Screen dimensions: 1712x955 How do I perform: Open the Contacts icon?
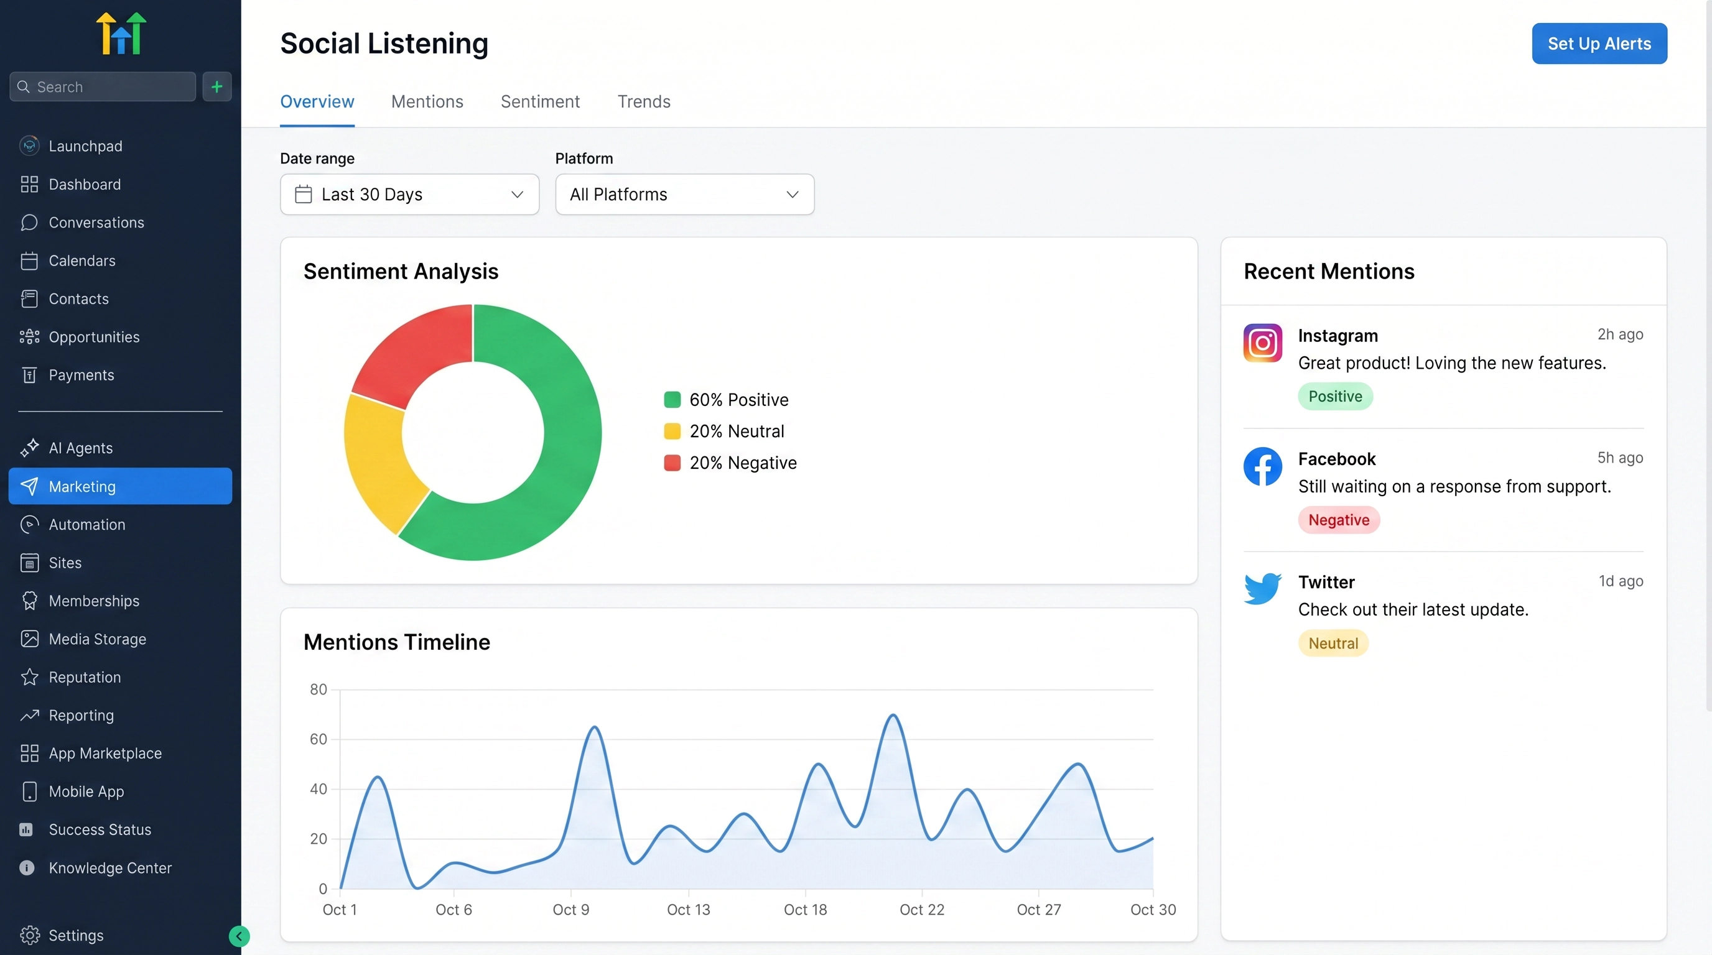[x=29, y=299]
